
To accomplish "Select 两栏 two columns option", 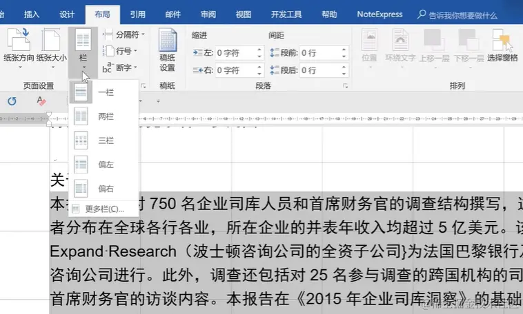I will (103, 116).
